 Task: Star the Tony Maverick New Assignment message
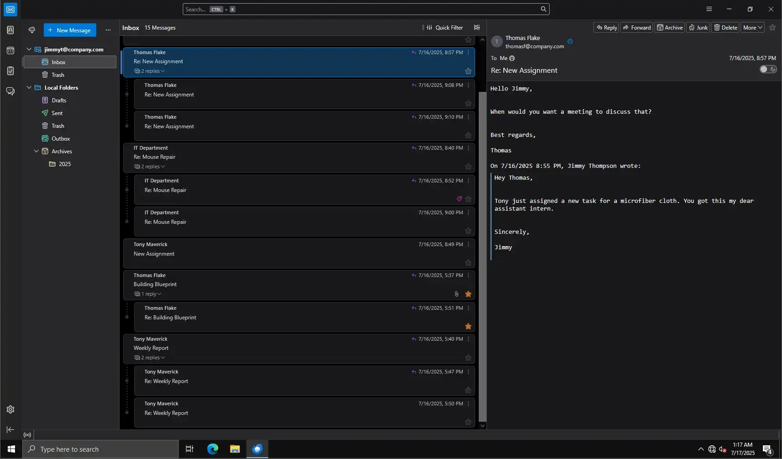point(468,262)
